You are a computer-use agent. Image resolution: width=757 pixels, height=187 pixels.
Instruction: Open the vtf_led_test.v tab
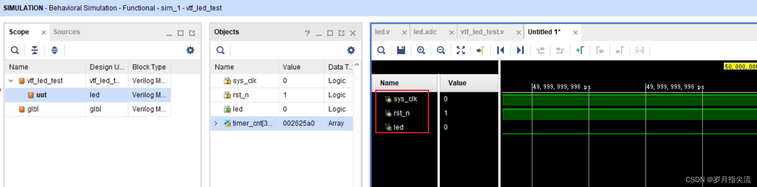click(482, 32)
